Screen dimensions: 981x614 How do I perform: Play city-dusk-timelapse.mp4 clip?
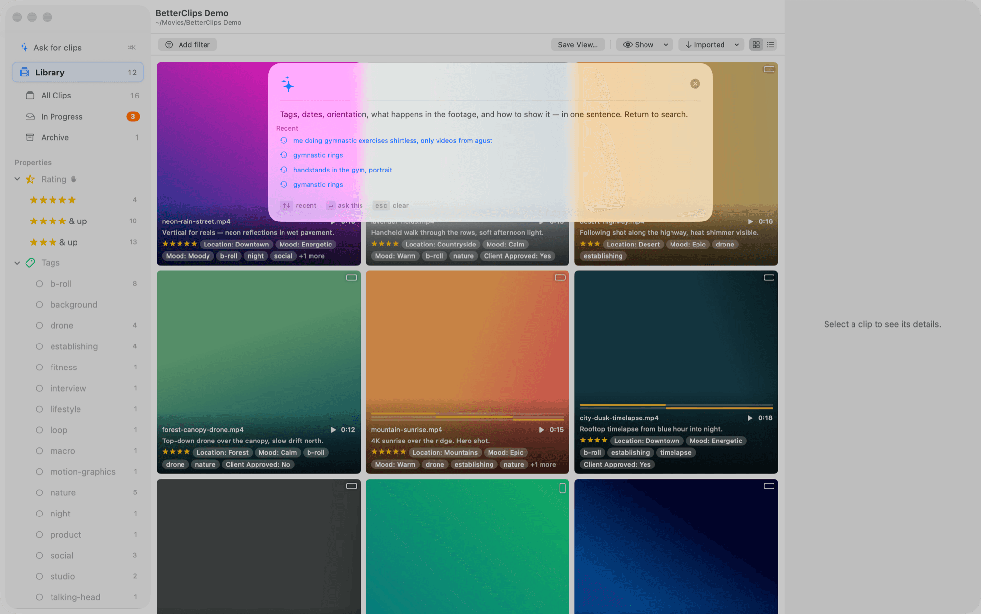click(750, 418)
